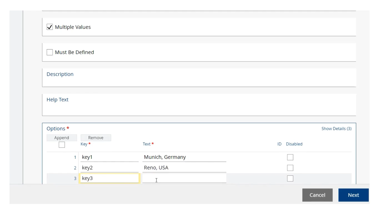
Task: Select the key2 field
Action: pyautogui.click(x=109, y=168)
